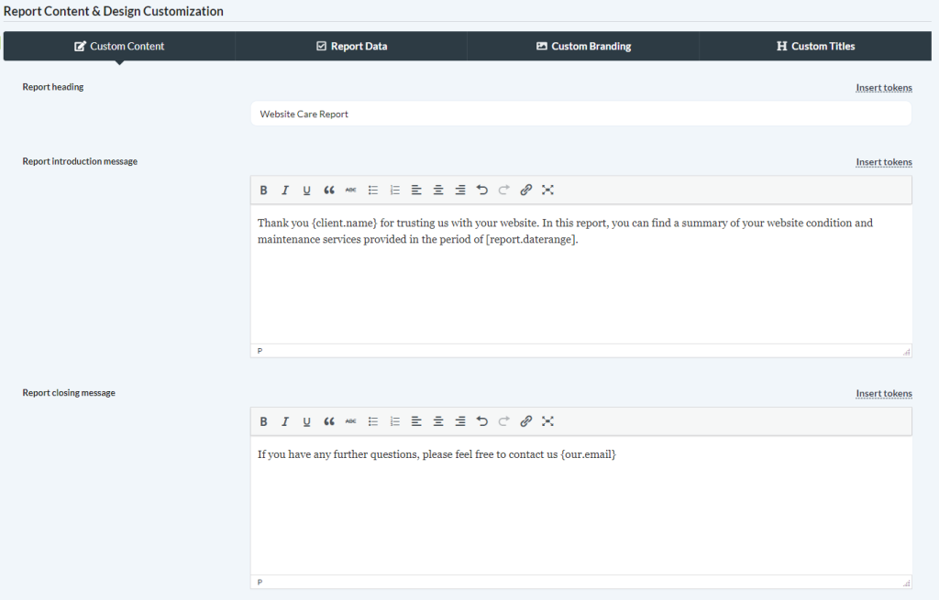Insert a blockquote in the introduction editor
Screen dimensions: 939x600
327,190
